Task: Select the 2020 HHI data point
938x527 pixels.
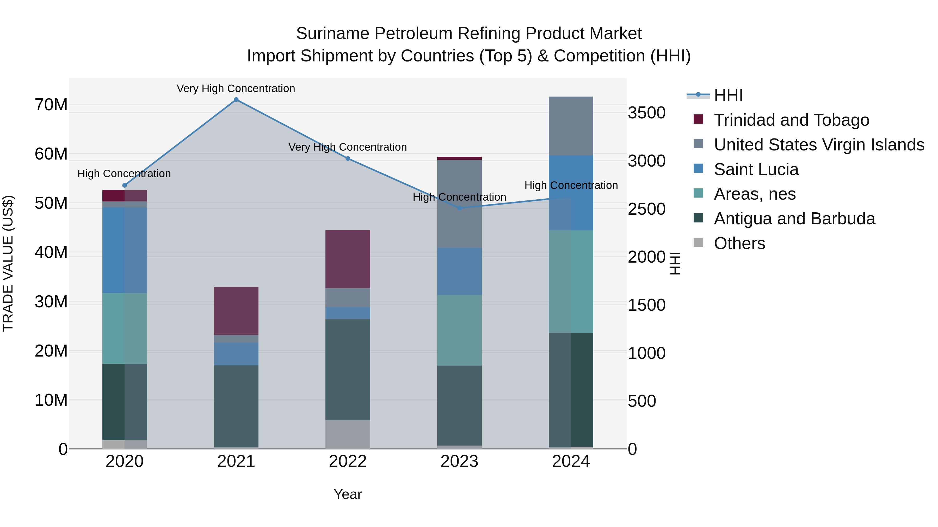Action: [x=125, y=186]
